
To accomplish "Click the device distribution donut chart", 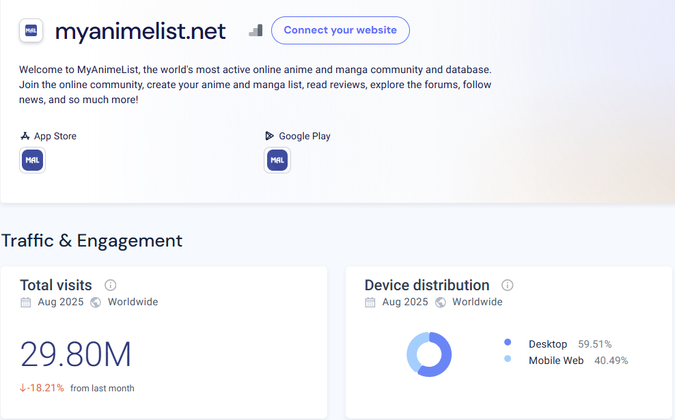I will pos(445,354).
